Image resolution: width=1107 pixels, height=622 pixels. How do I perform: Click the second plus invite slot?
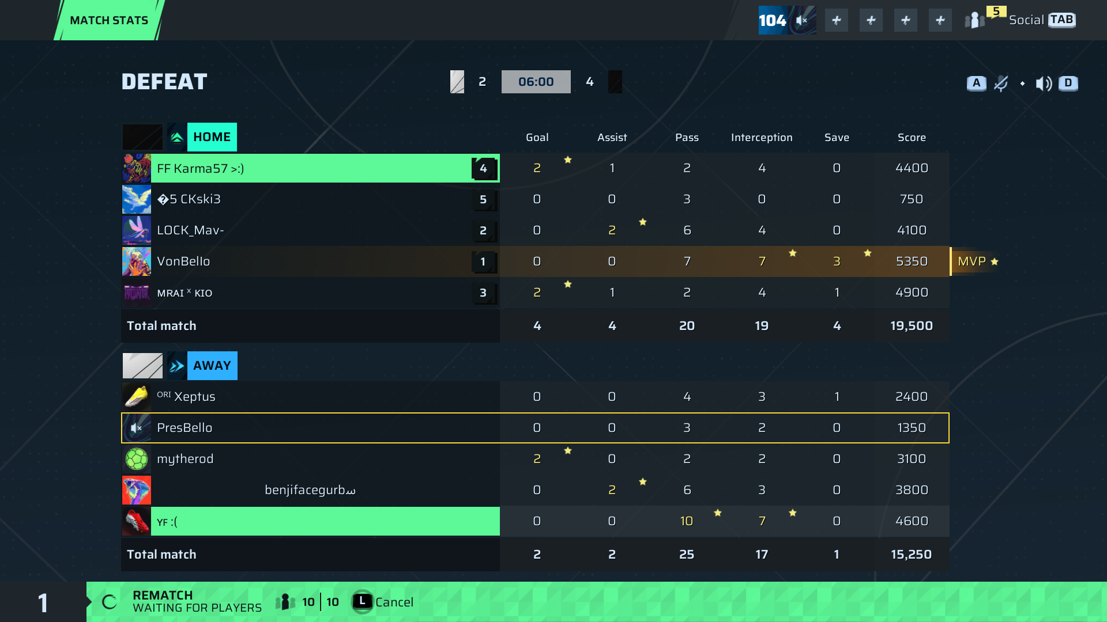(871, 21)
